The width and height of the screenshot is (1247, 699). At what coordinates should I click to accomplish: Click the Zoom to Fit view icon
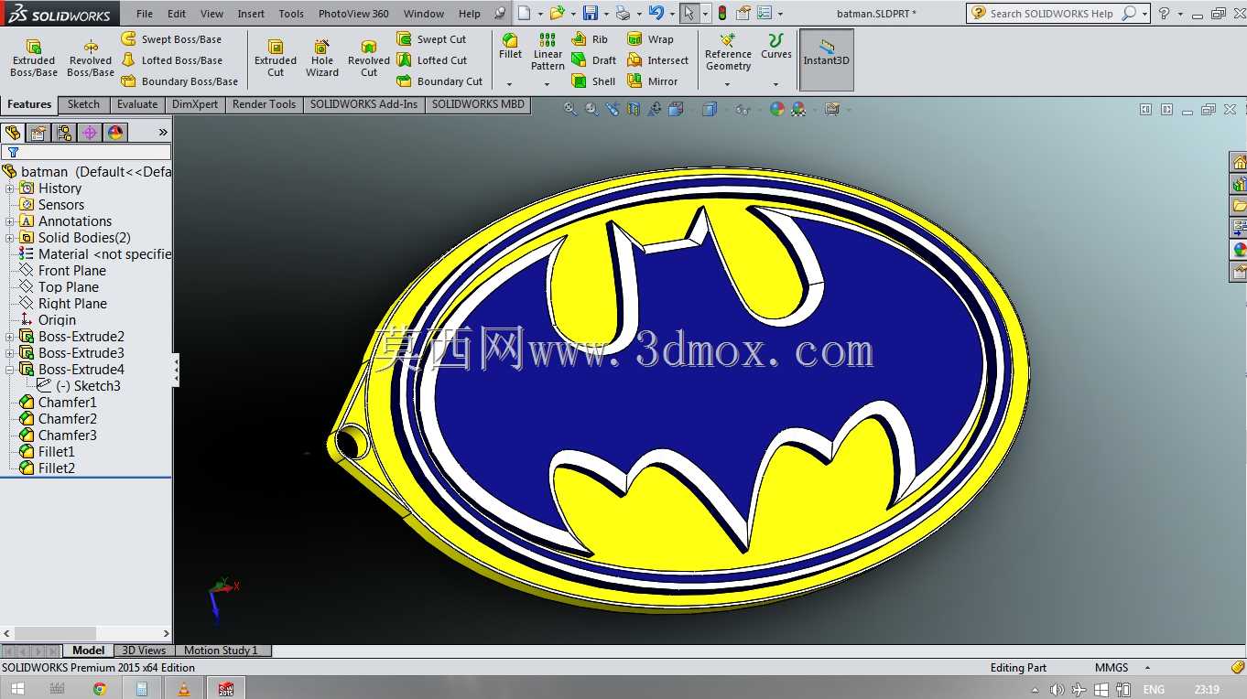click(x=570, y=109)
